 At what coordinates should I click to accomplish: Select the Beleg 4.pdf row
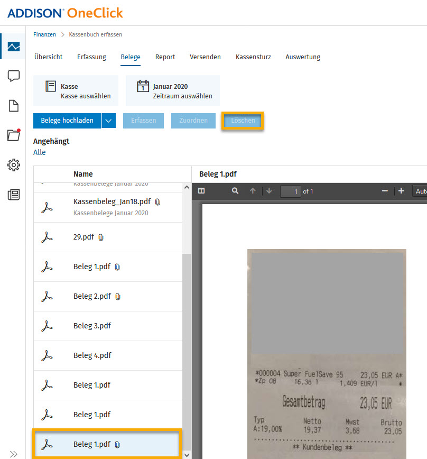(108, 356)
